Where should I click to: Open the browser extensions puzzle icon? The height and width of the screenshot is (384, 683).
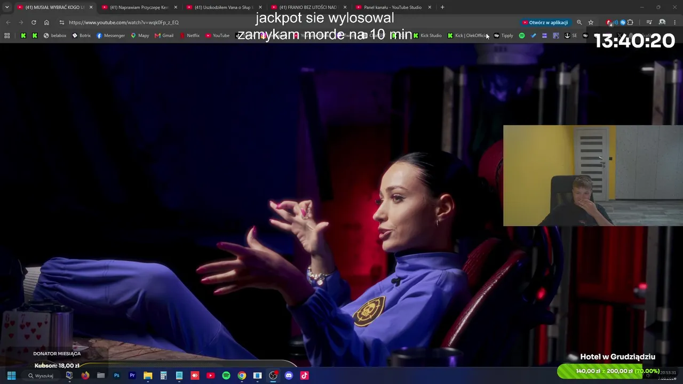tap(630, 22)
